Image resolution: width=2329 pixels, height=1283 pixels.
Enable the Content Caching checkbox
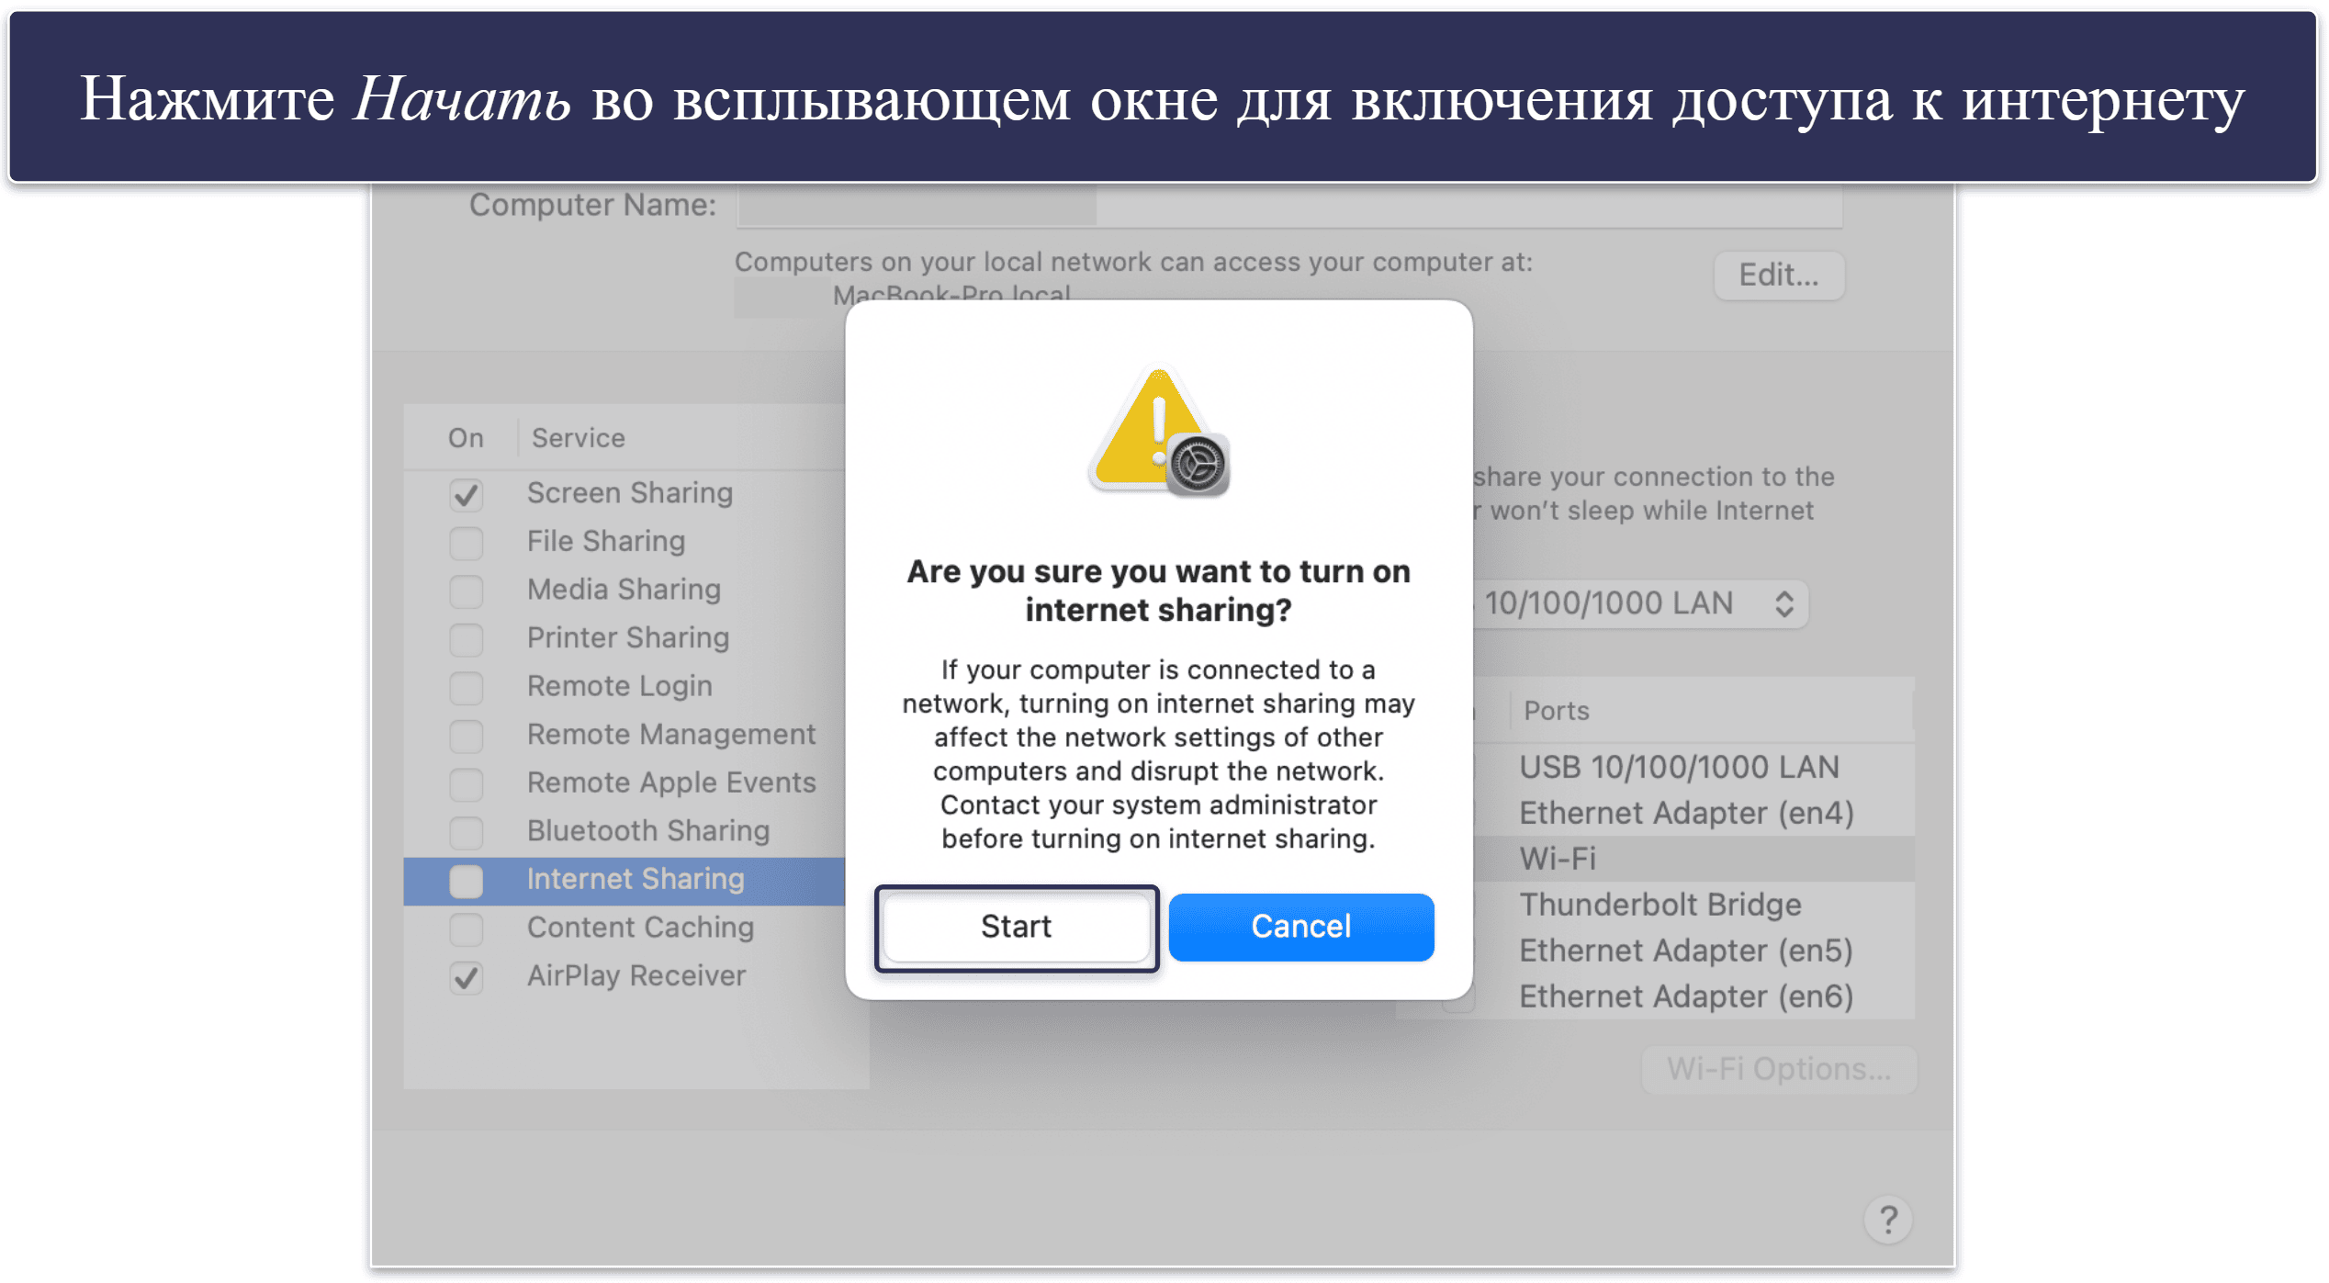click(466, 929)
